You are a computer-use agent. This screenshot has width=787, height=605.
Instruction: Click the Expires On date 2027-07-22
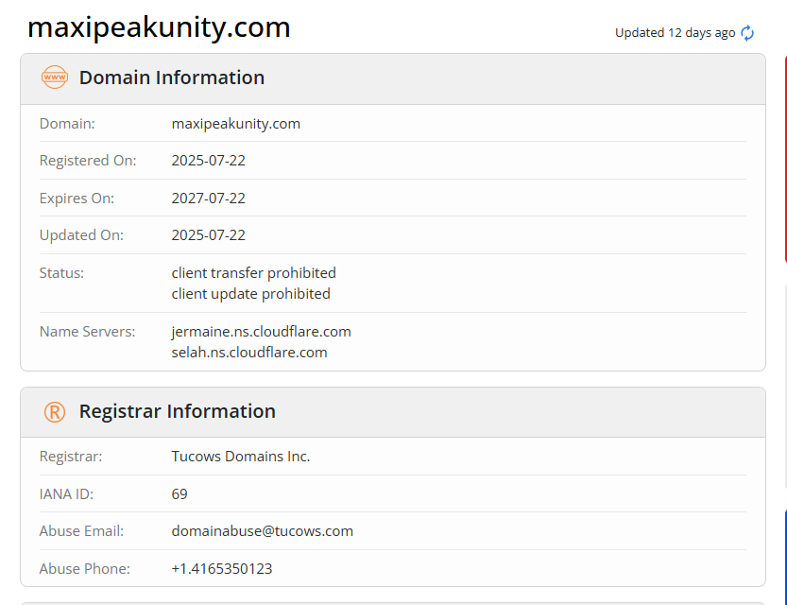coord(208,199)
